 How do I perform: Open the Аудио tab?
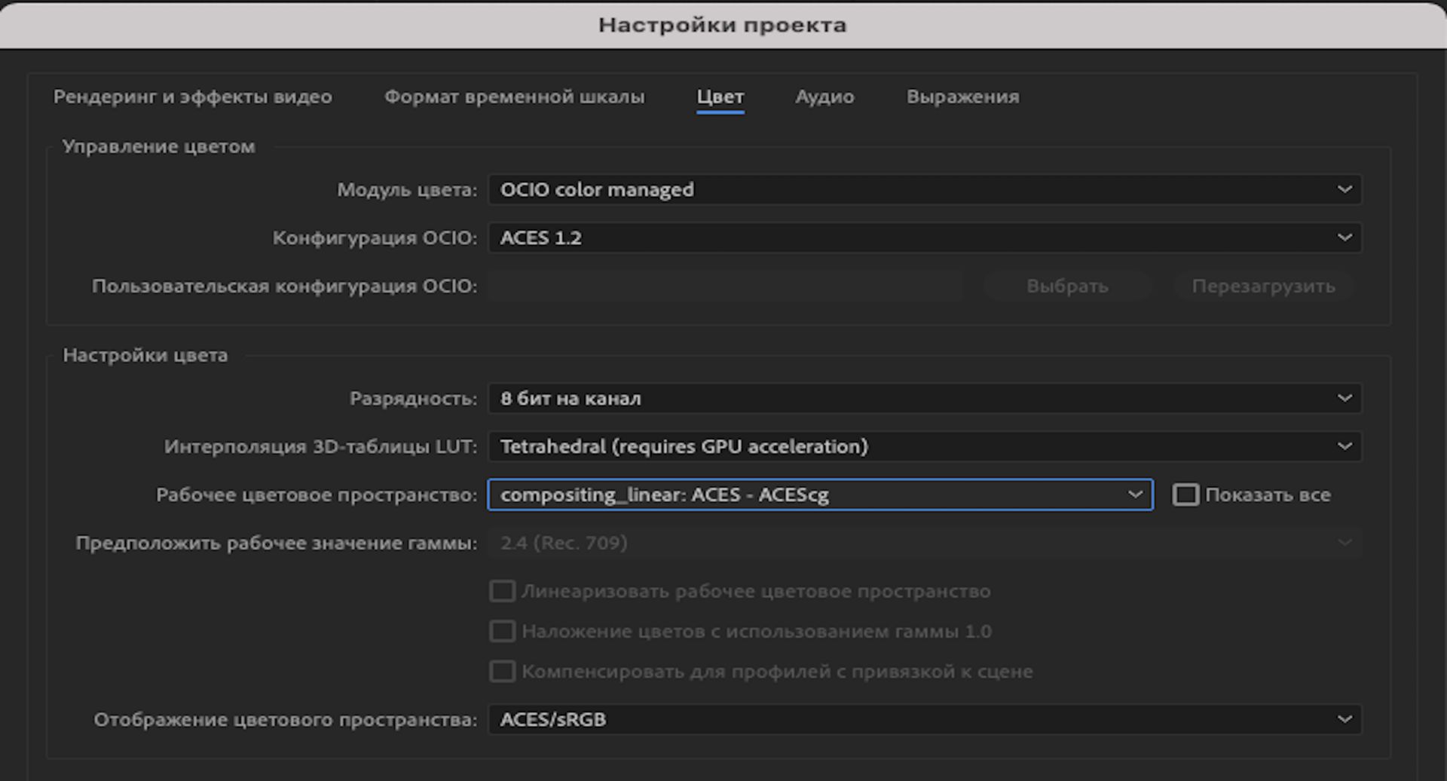pos(824,96)
